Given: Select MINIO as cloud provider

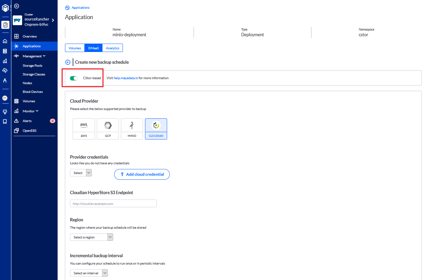Looking at the screenshot, I should [x=132, y=129].
